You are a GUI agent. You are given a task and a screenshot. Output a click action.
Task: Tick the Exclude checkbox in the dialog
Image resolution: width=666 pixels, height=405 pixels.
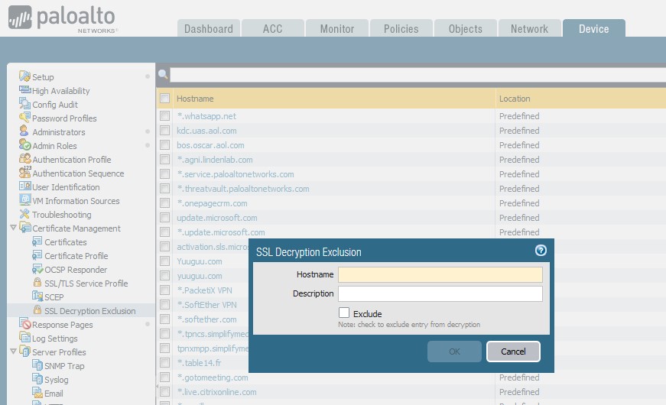click(343, 313)
